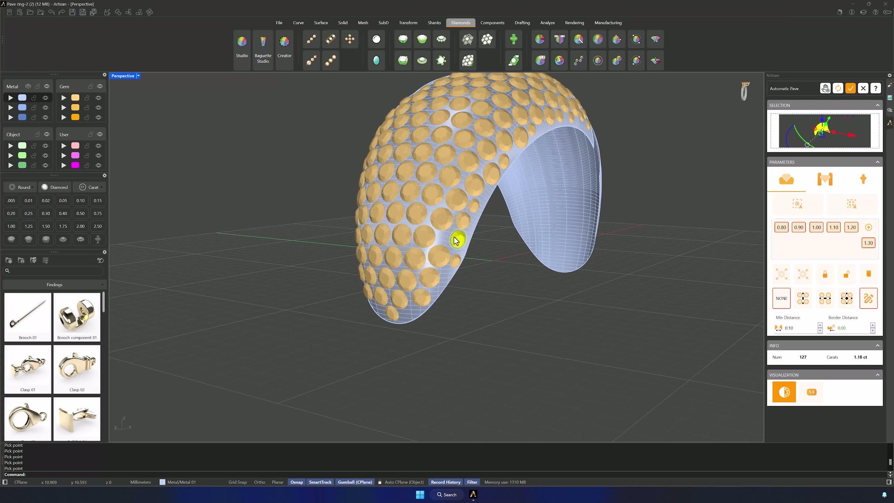Click the light pink User layer swatch

(x=75, y=146)
